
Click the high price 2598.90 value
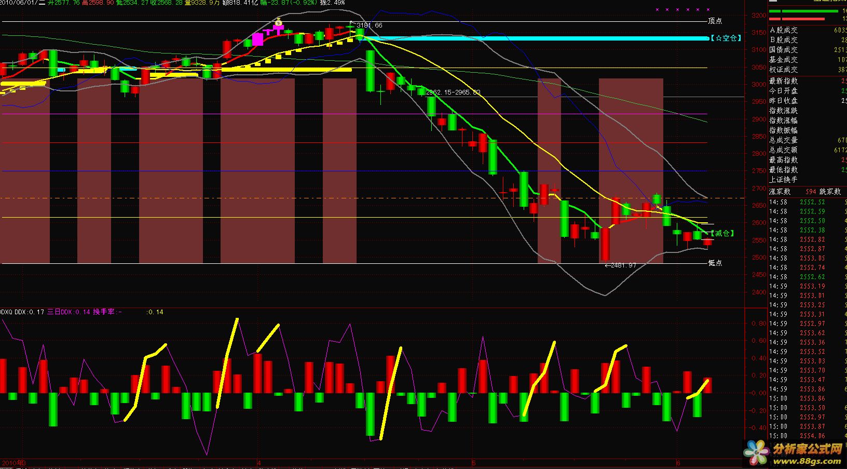(101, 3)
